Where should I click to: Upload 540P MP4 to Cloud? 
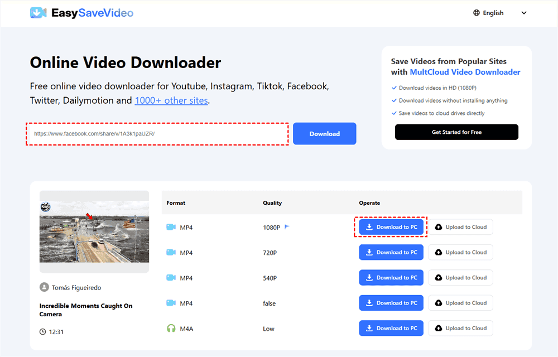[x=460, y=277]
